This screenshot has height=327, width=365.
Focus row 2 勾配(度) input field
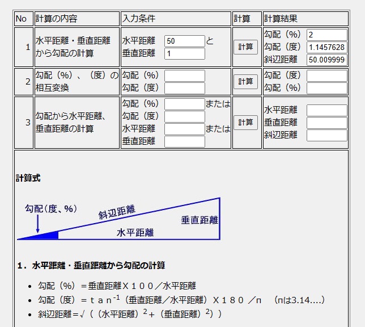(185, 88)
